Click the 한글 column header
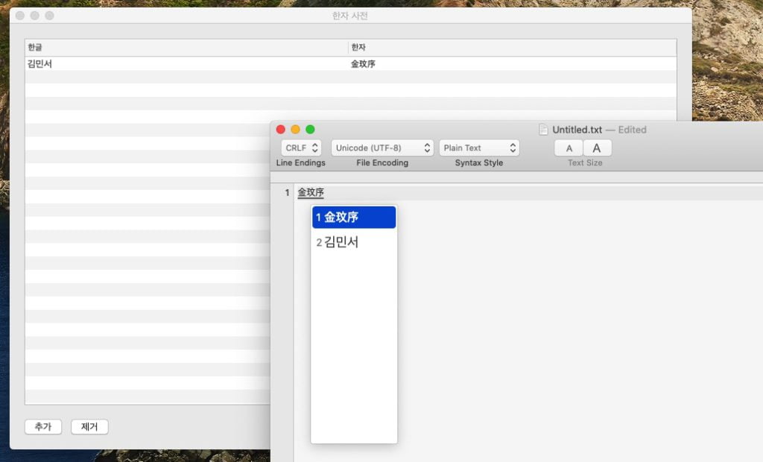The height and width of the screenshot is (462, 763). (187, 47)
